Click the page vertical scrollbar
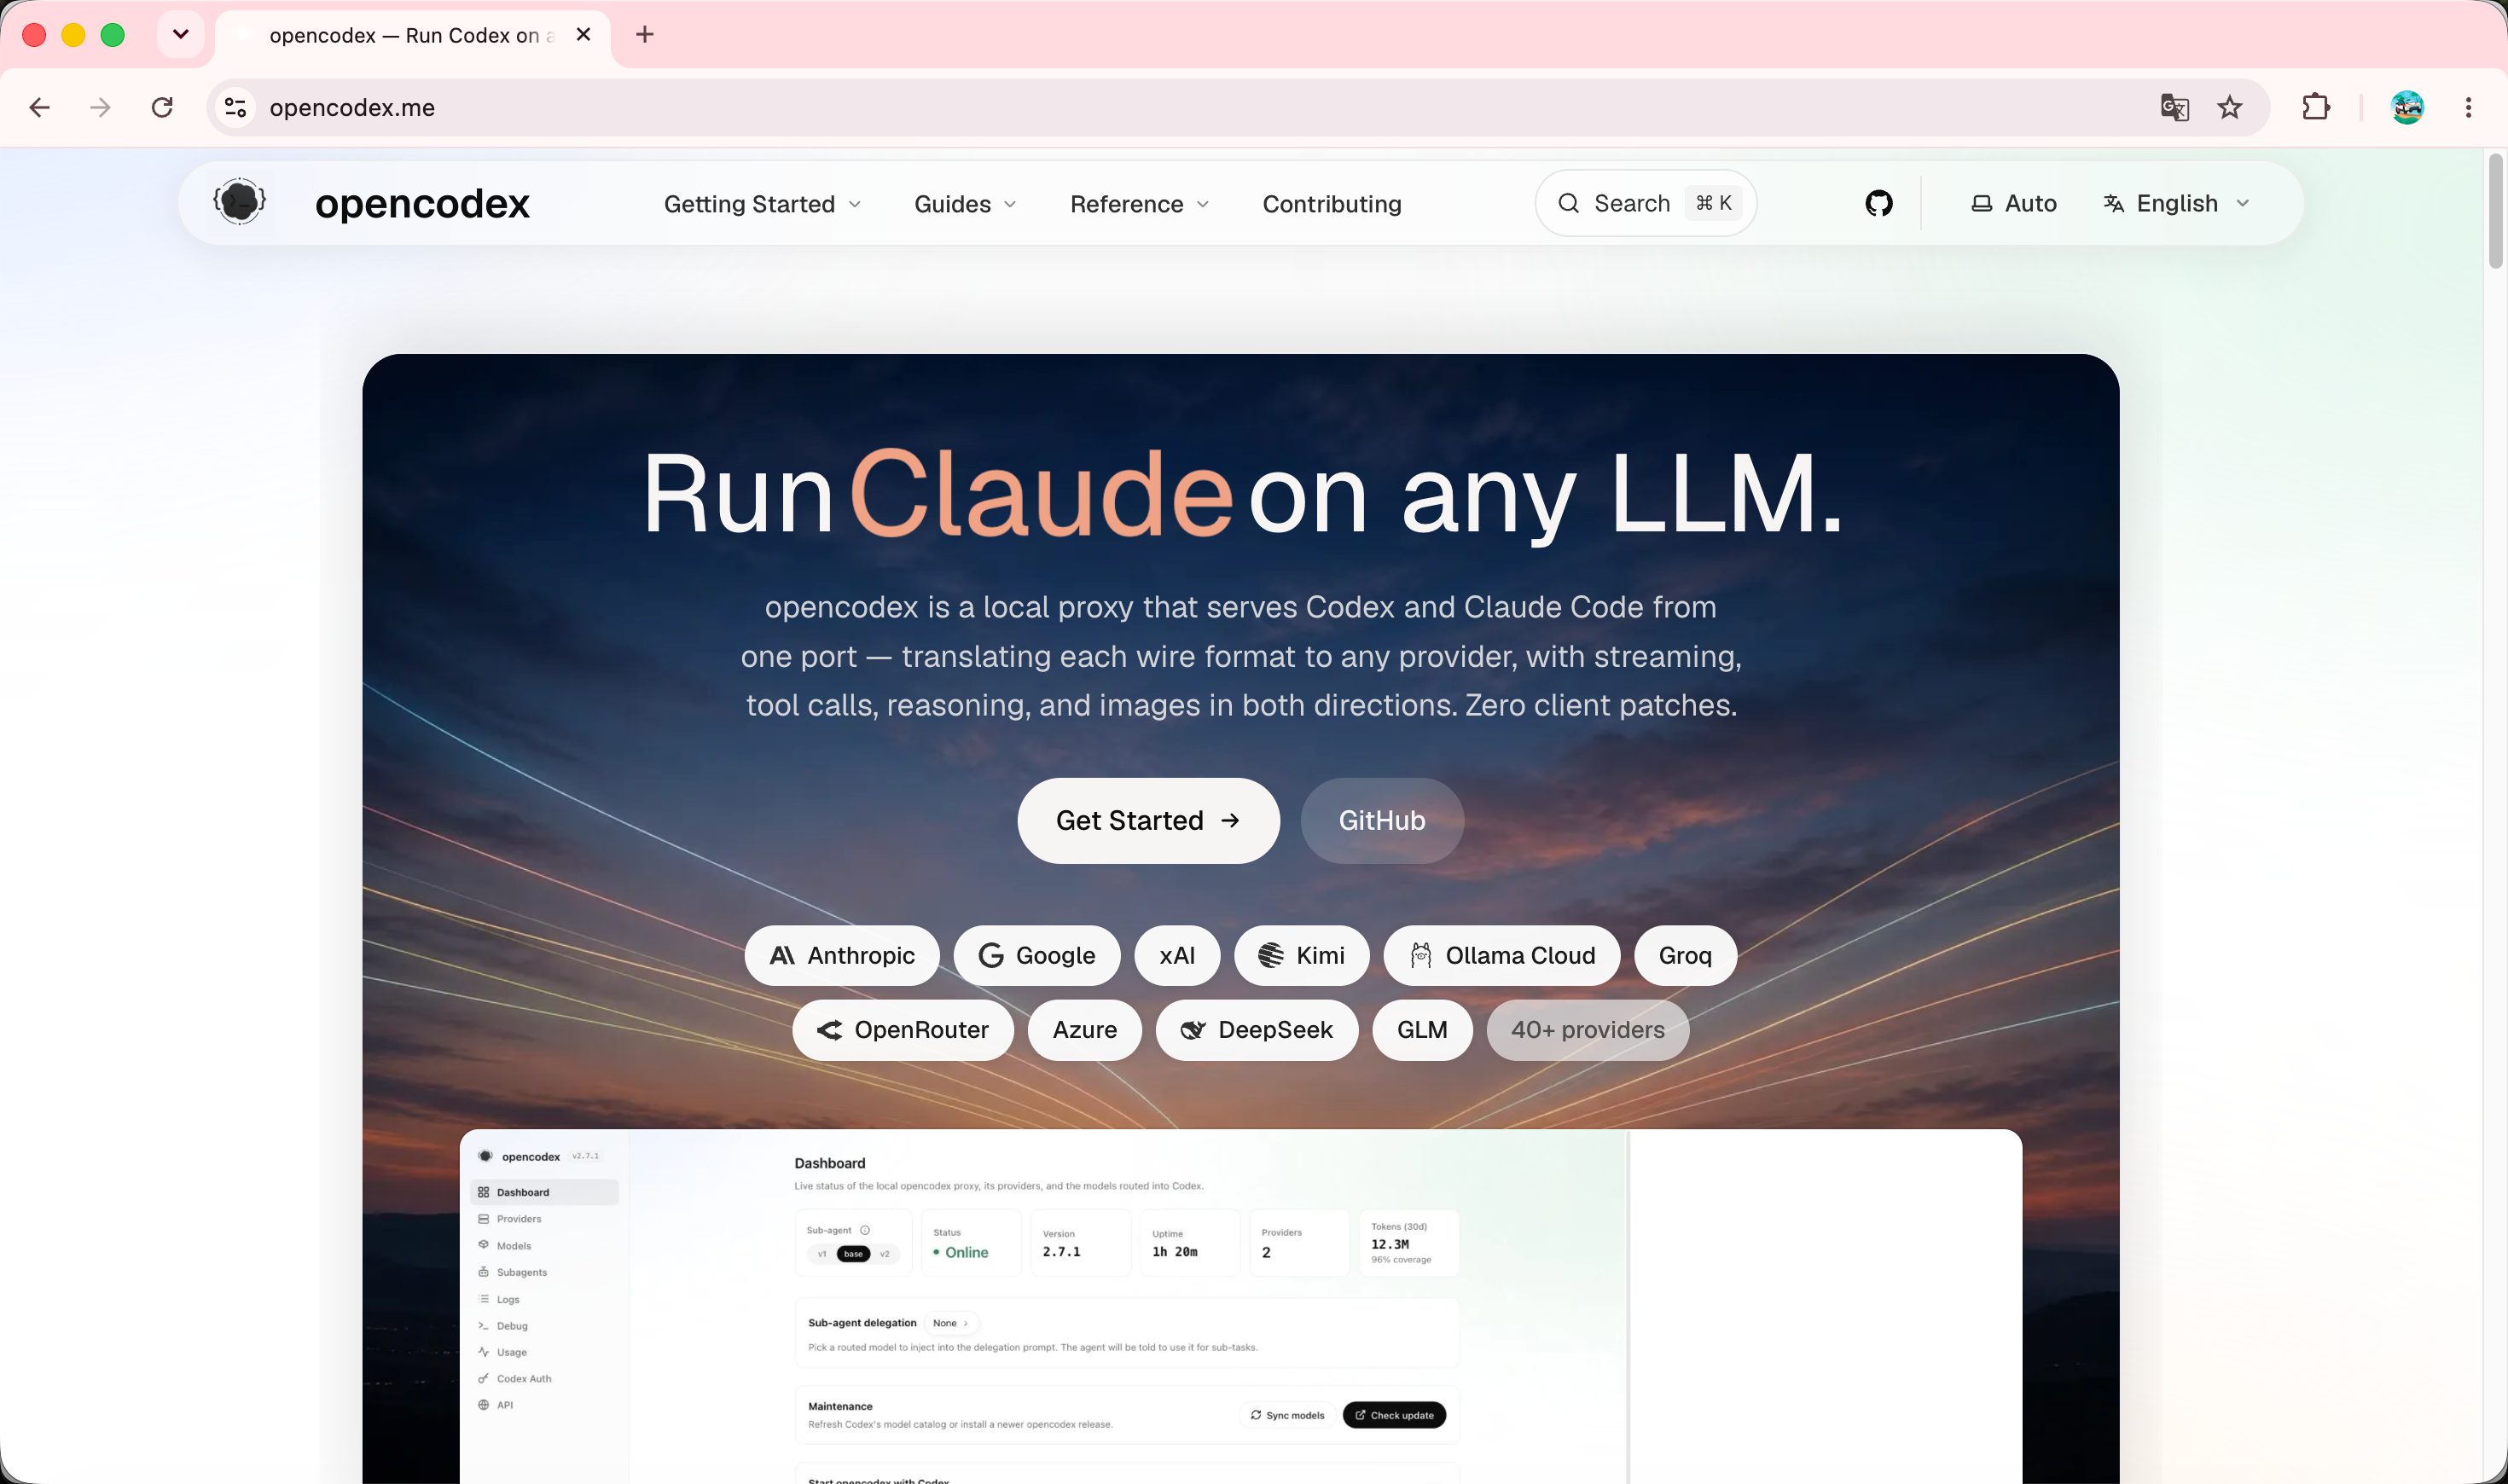The height and width of the screenshot is (1484, 2508). point(2495,210)
